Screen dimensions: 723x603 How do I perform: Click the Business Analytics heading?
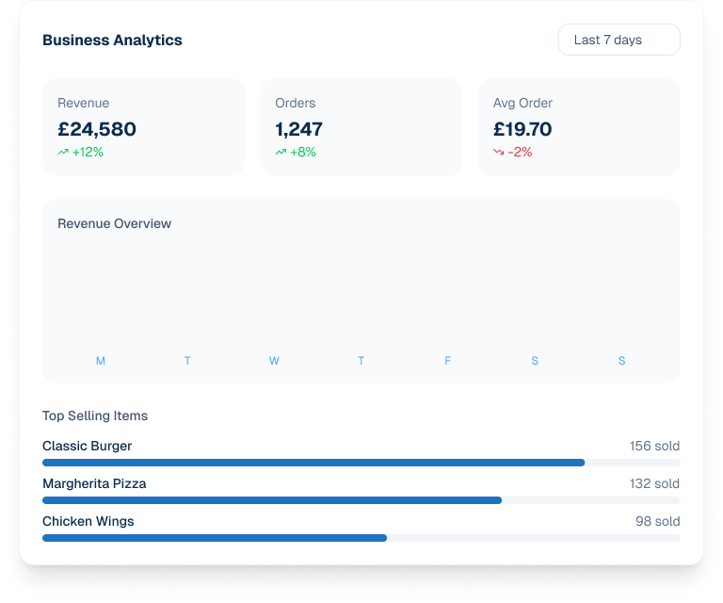pos(112,40)
